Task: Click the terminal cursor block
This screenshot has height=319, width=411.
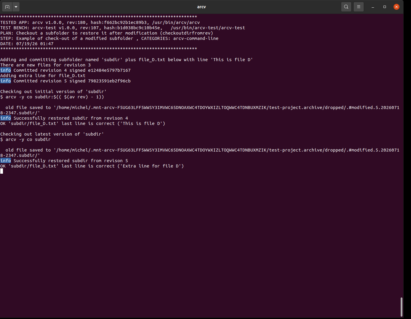Action: pyautogui.click(x=2, y=171)
